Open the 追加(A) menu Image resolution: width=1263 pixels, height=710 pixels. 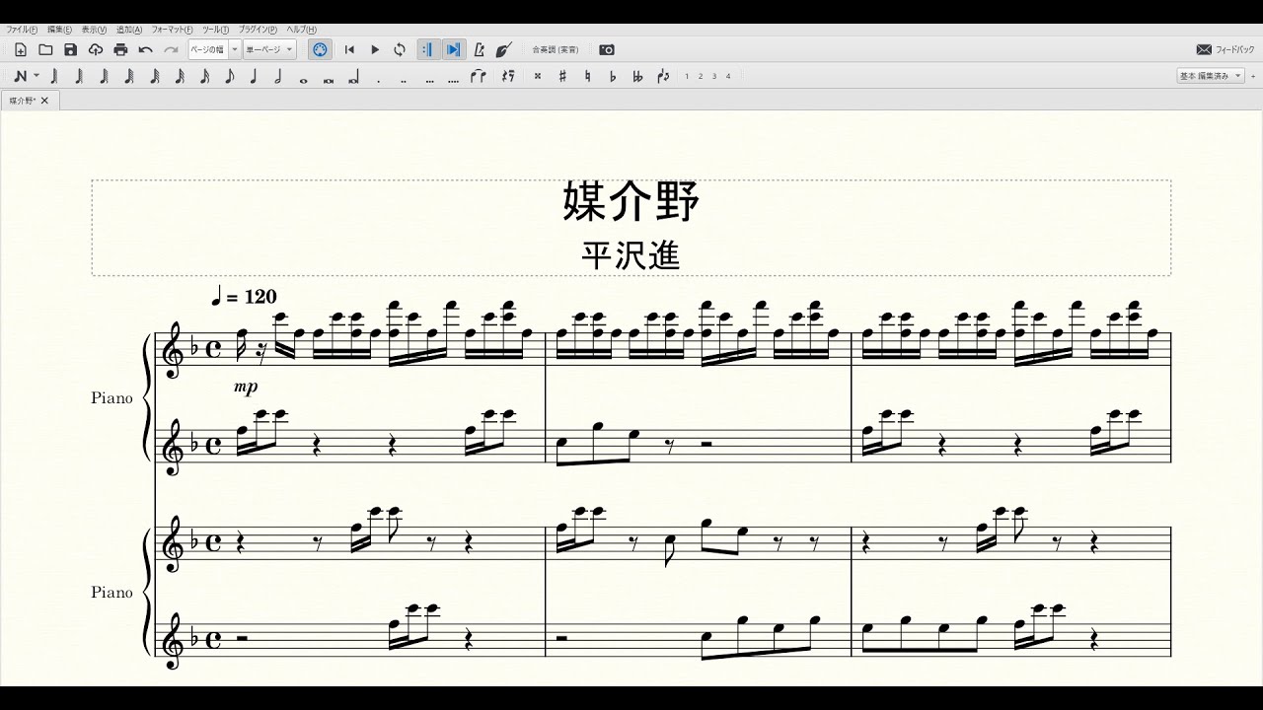coord(129,30)
